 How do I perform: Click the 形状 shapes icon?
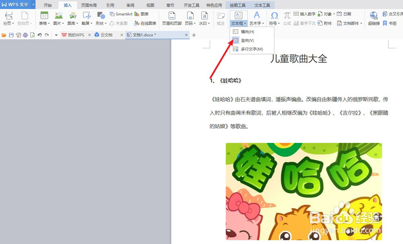click(101, 15)
